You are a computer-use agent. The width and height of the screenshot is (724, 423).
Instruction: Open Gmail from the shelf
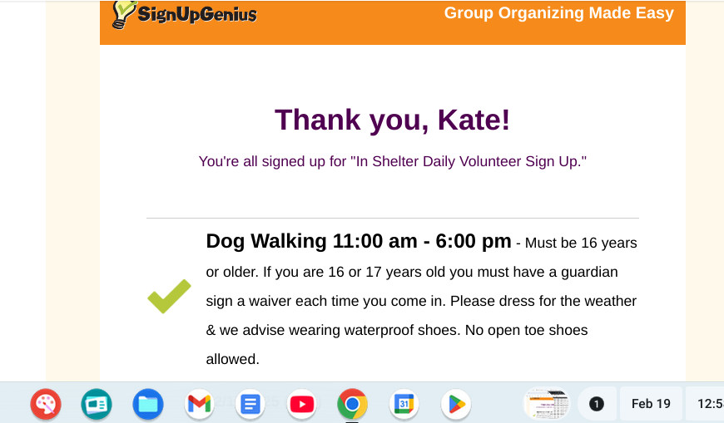199,405
